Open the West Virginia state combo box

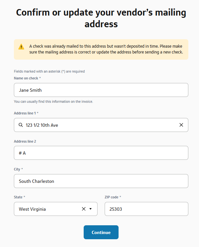(48, 209)
